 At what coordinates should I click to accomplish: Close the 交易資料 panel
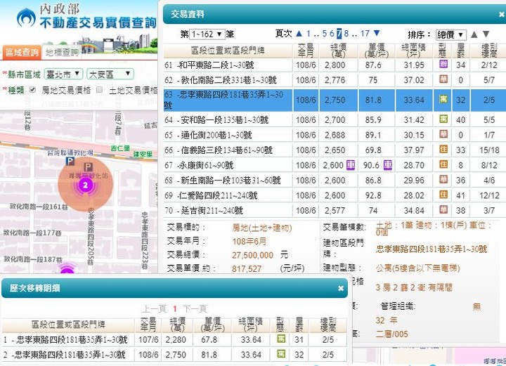click(502, 14)
